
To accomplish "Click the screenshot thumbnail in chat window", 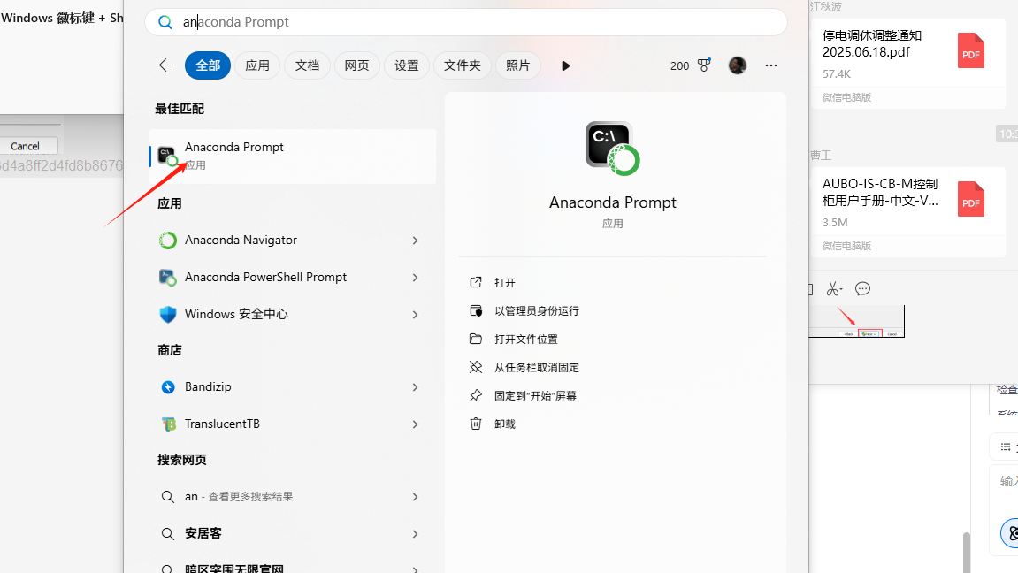I will tap(856, 321).
